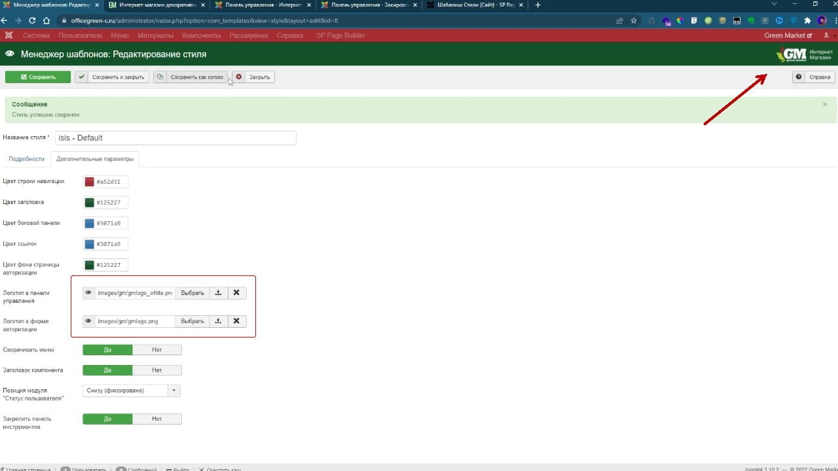
Task: Set Сворачивать меню to Нет
Action: [x=157, y=350]
